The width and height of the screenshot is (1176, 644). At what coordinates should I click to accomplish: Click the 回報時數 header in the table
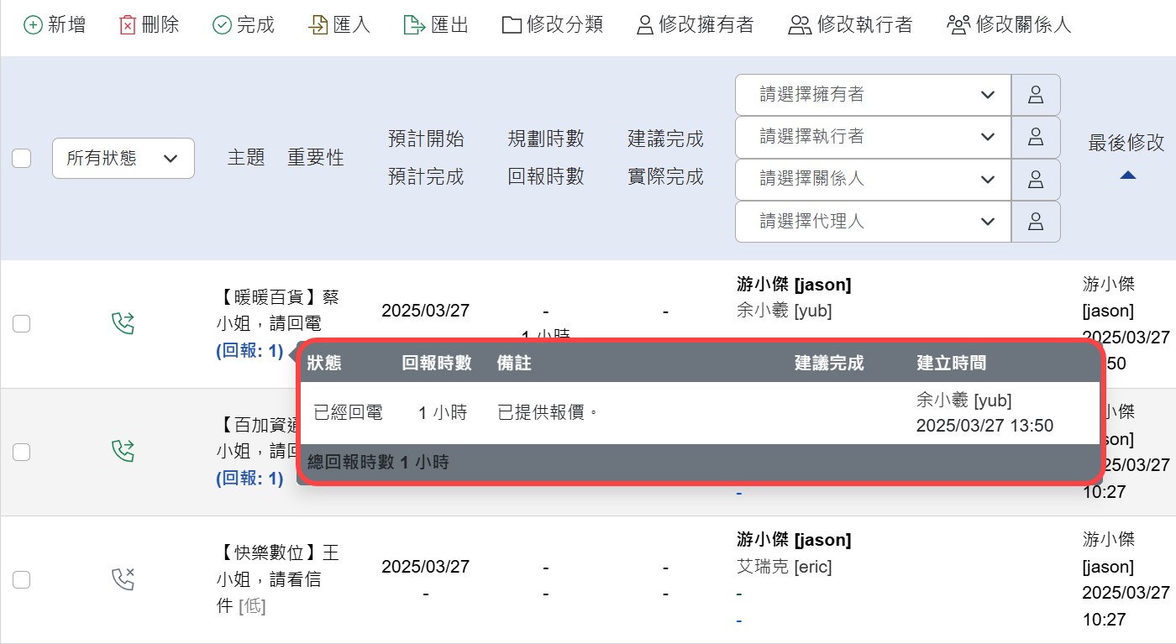point(546,177)
